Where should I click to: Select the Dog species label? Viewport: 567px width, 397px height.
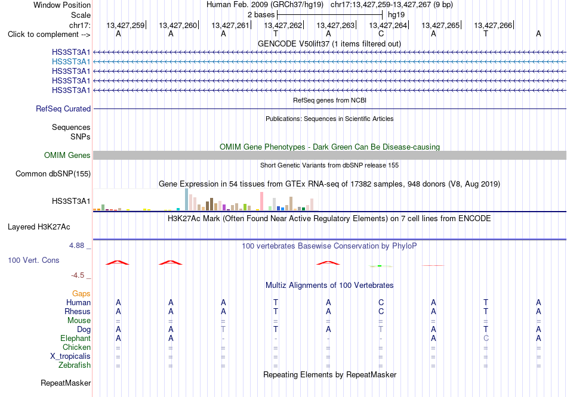84,330
